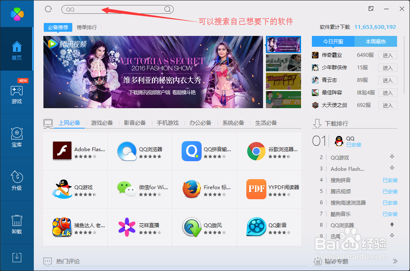Click the 大天使之剑 game icon
The image size is (410, 271).
(315, 105)
